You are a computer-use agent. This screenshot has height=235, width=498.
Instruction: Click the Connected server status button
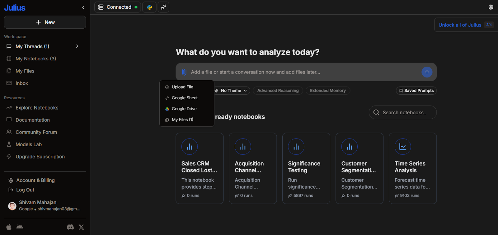(x=118, y=7)
